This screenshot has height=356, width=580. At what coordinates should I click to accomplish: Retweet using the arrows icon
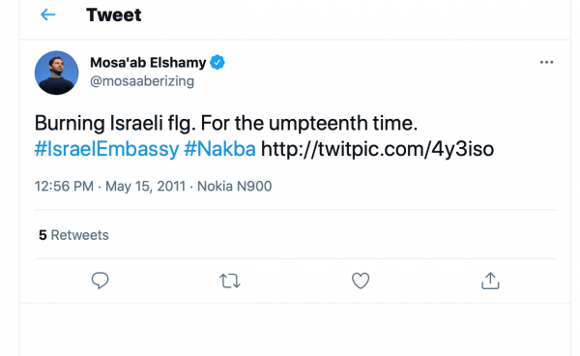pyautogui.click(x=230, y=281)
